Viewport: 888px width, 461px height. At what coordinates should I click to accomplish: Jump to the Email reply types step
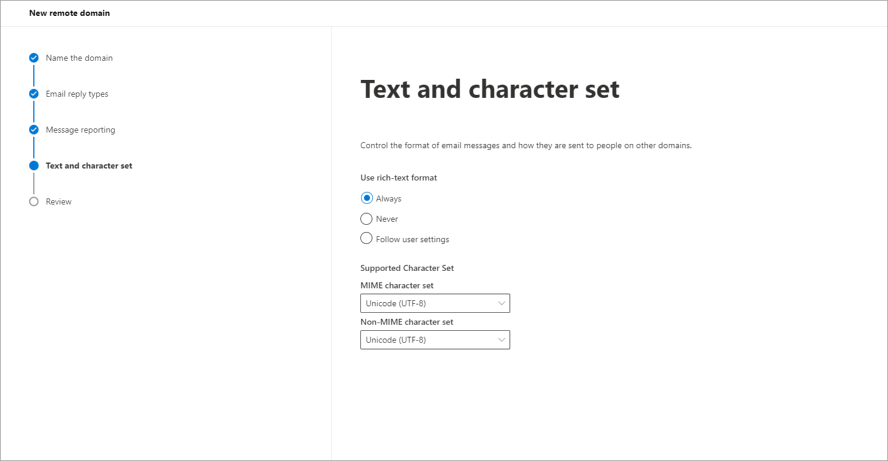click(77, 94)
